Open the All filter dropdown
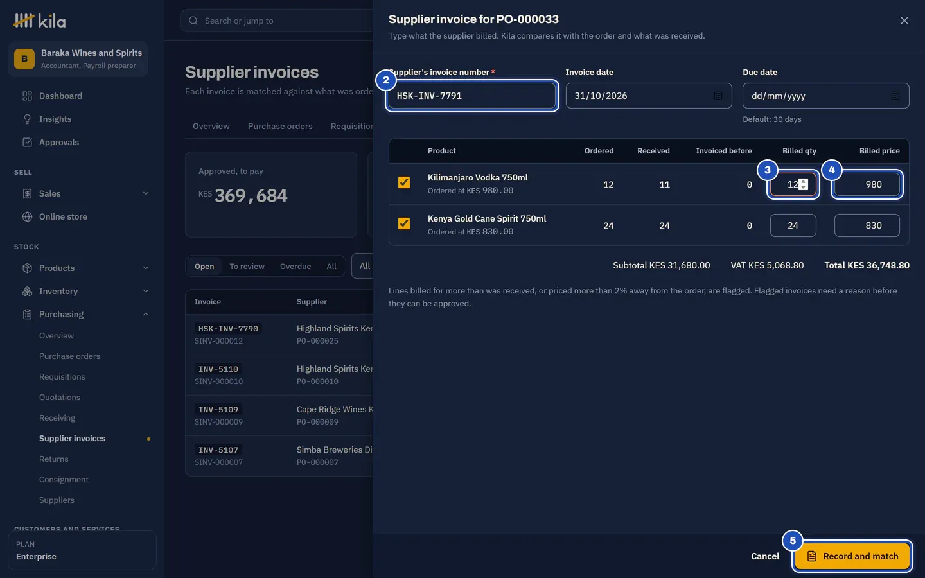925x578 pixels. [364, 266]
